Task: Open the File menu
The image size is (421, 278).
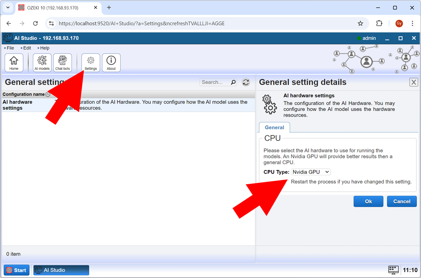Action: 10,48
